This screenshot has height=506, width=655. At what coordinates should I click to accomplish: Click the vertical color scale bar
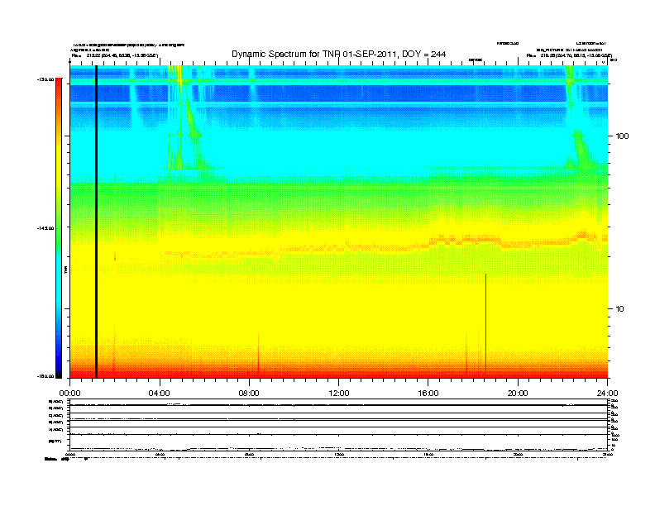(x=59, y=228)
